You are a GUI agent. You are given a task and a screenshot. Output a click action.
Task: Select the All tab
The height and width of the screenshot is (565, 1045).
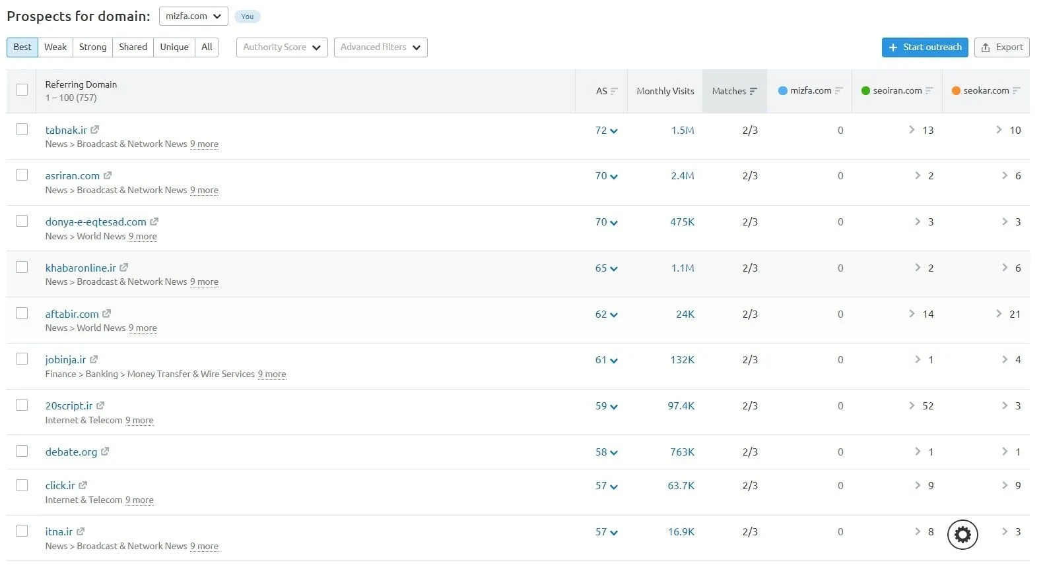[207, 47]
